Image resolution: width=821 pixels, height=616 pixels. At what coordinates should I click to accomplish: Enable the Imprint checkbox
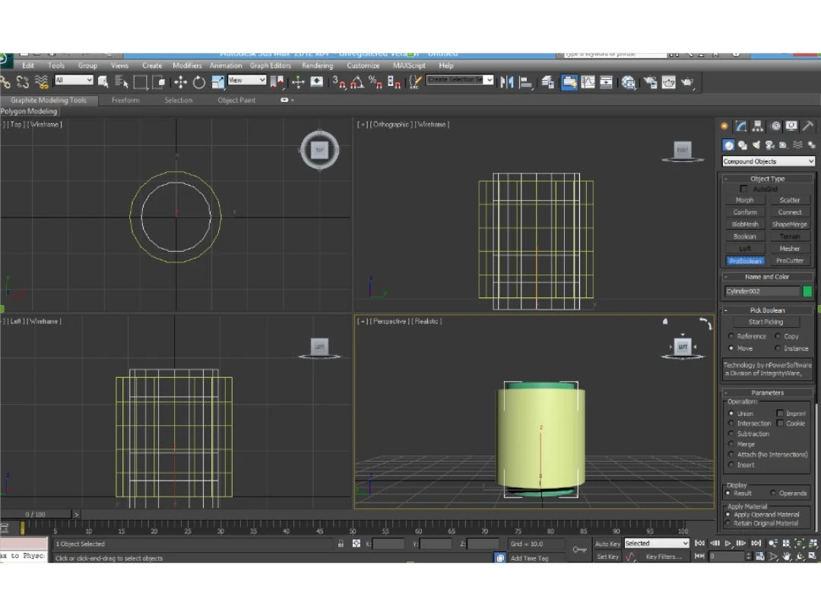pos(780,413)
